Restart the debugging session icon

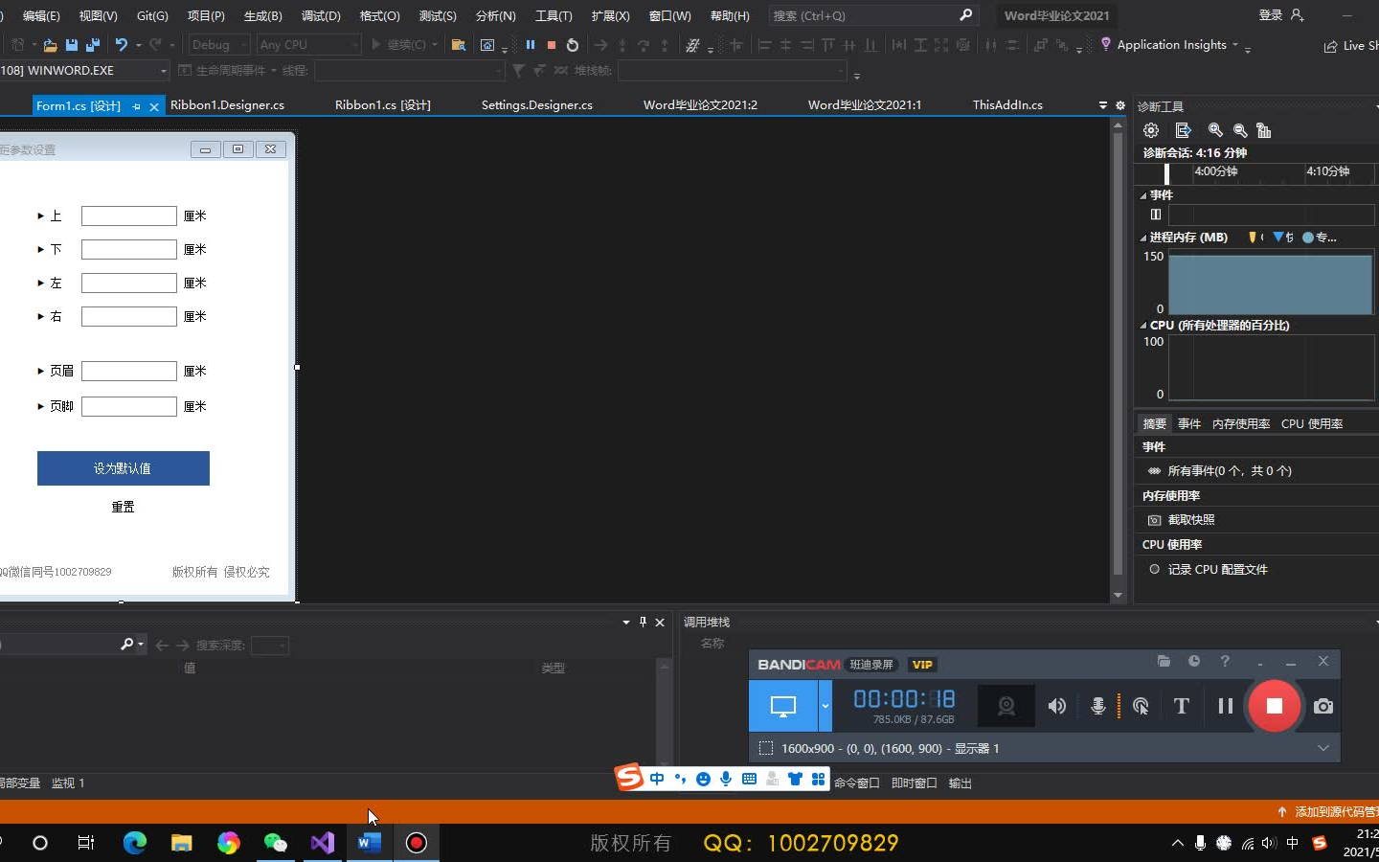point(571,45)
